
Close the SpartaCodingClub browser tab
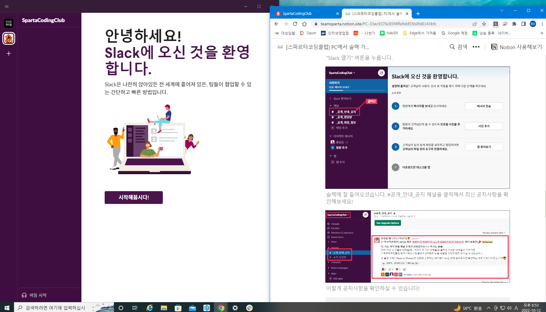tap(337, 14)
